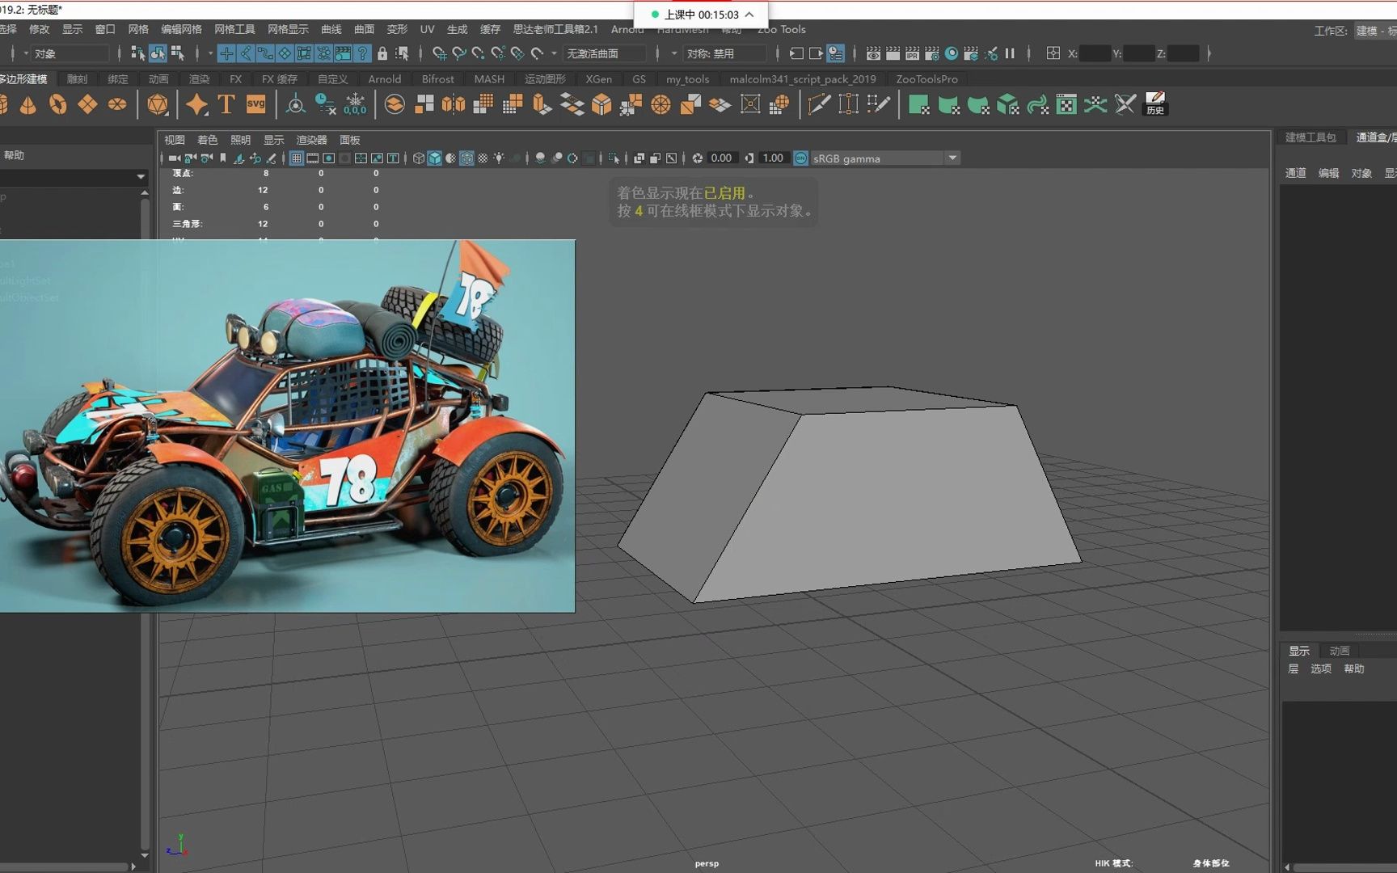This screenshot has width=1397, height=873.
Task: Click the viewport gamma value 1.00 field
Action: [773, 158]
